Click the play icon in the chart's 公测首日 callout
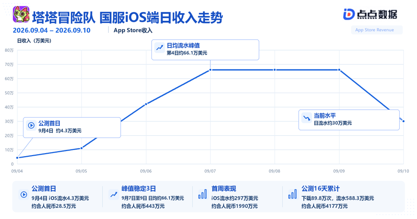Image resolution: width=417 pixels, height=219 pixels. coord(31,125)
